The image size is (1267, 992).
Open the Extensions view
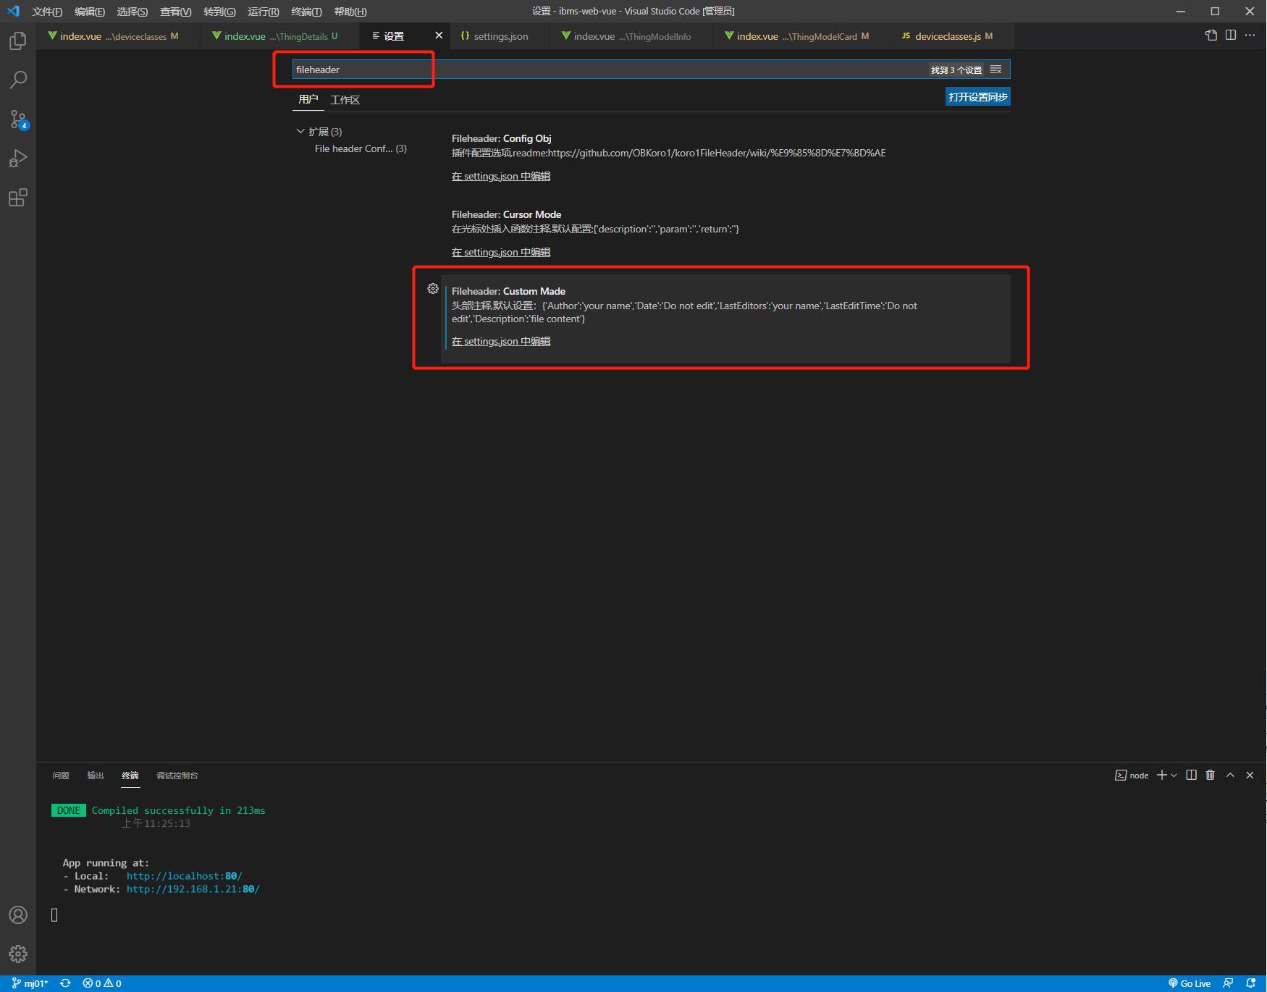18,198
